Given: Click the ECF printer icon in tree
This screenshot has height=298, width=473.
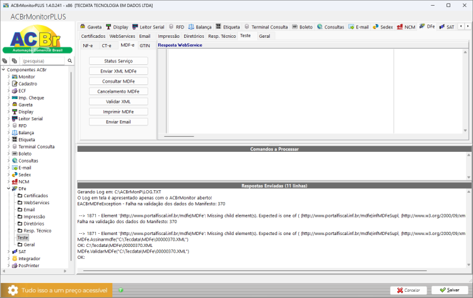Looking at the screenshot, I should tap(15, 91).
